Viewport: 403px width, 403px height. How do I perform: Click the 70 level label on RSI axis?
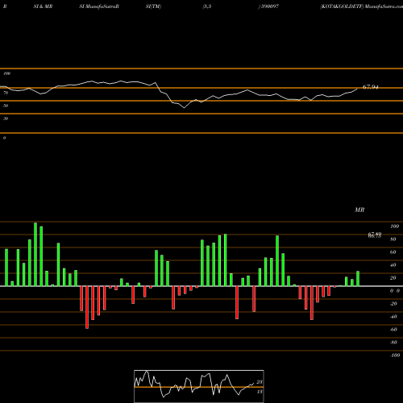click(x=6, y=93)
